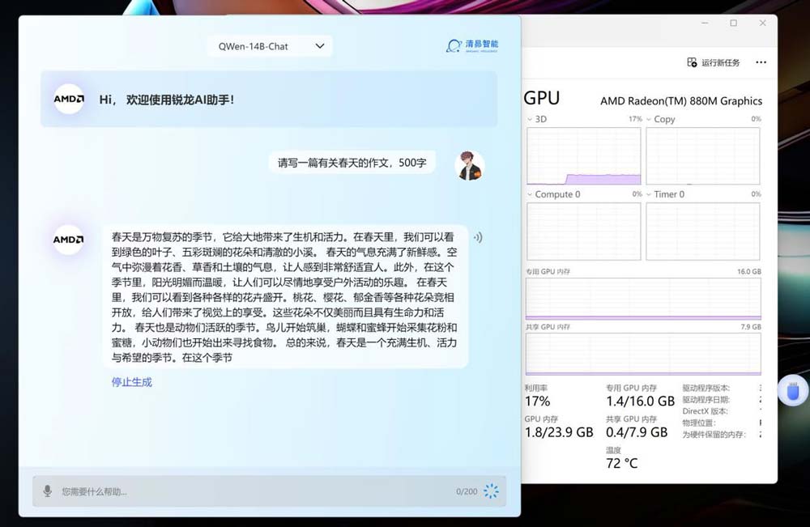Close the Task Manager window
Viewport: 810px width, 527px height.
pos(762,23)
